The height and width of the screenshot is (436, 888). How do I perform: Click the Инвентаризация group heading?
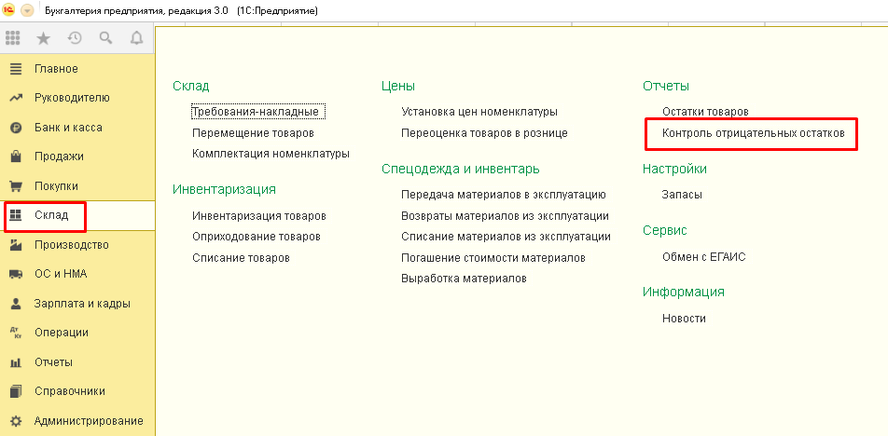(224, 189)
